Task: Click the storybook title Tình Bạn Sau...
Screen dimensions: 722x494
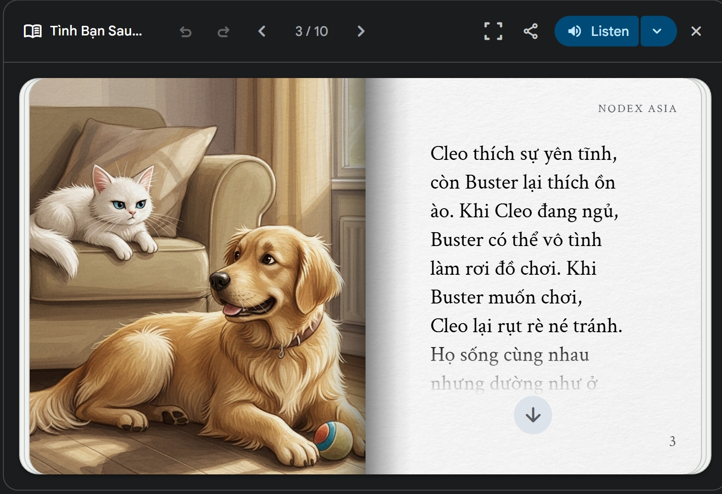Action: pos(96,31)
